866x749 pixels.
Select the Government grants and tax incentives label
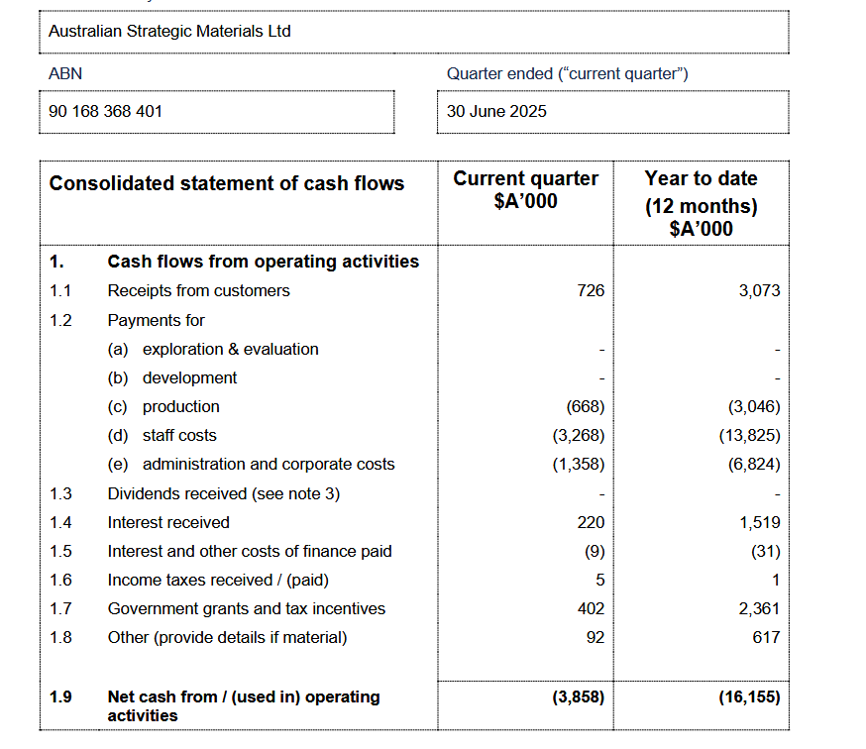click(x=246, y=608)
